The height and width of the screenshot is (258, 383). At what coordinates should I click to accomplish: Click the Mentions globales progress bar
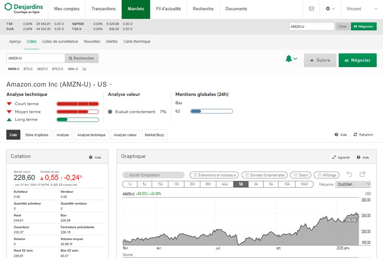pos(211,111)
